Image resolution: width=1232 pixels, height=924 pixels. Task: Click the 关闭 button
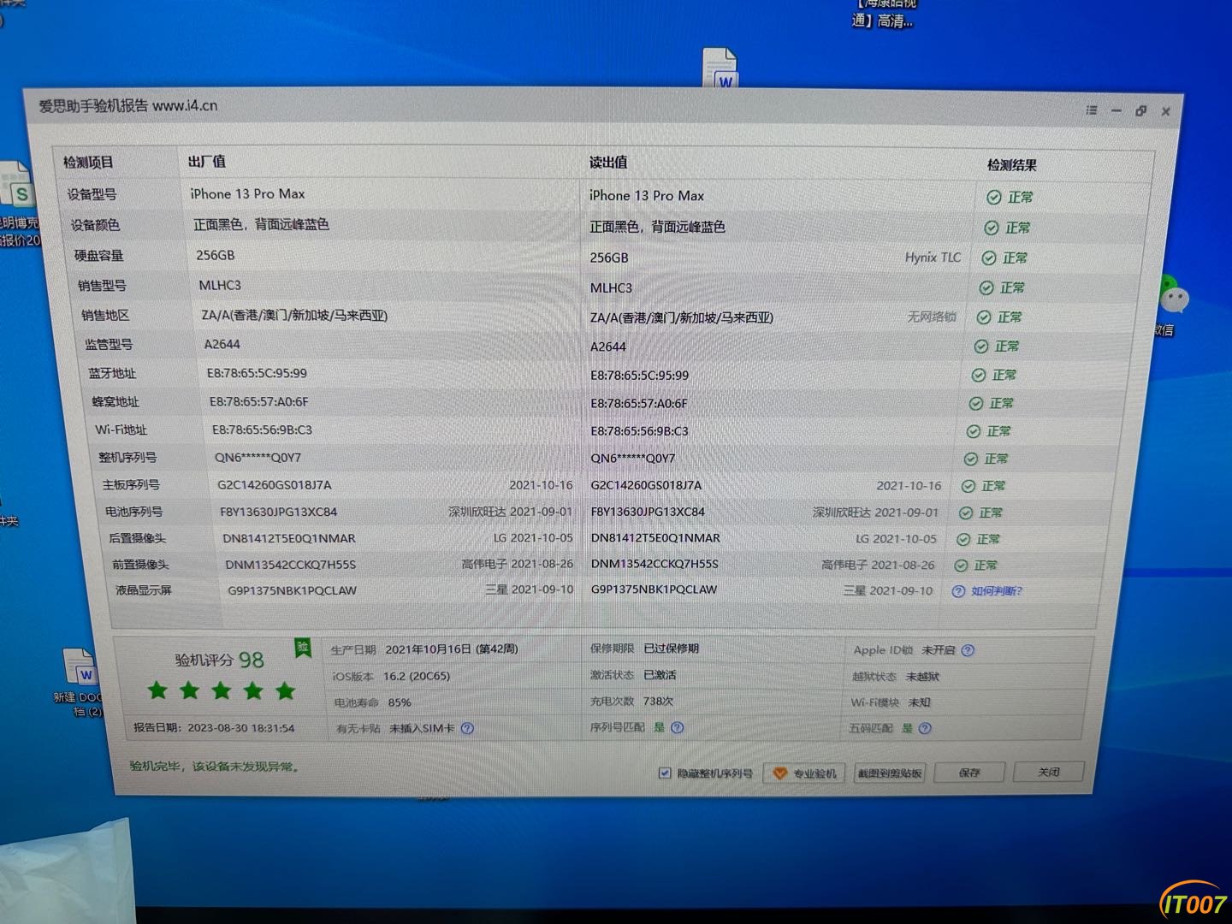click(x=1049, y=772)
